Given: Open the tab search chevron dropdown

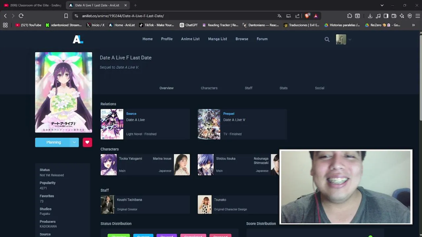Looking at the screenshot, I should 382,5.
